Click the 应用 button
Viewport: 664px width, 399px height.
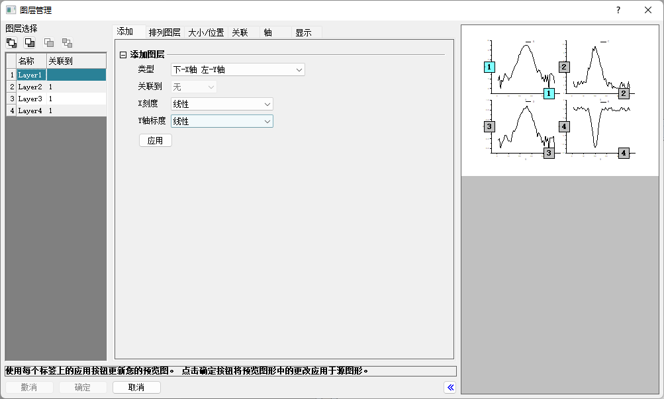(155, 141)
